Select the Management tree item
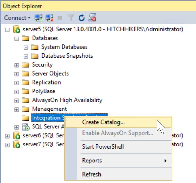 49,109
